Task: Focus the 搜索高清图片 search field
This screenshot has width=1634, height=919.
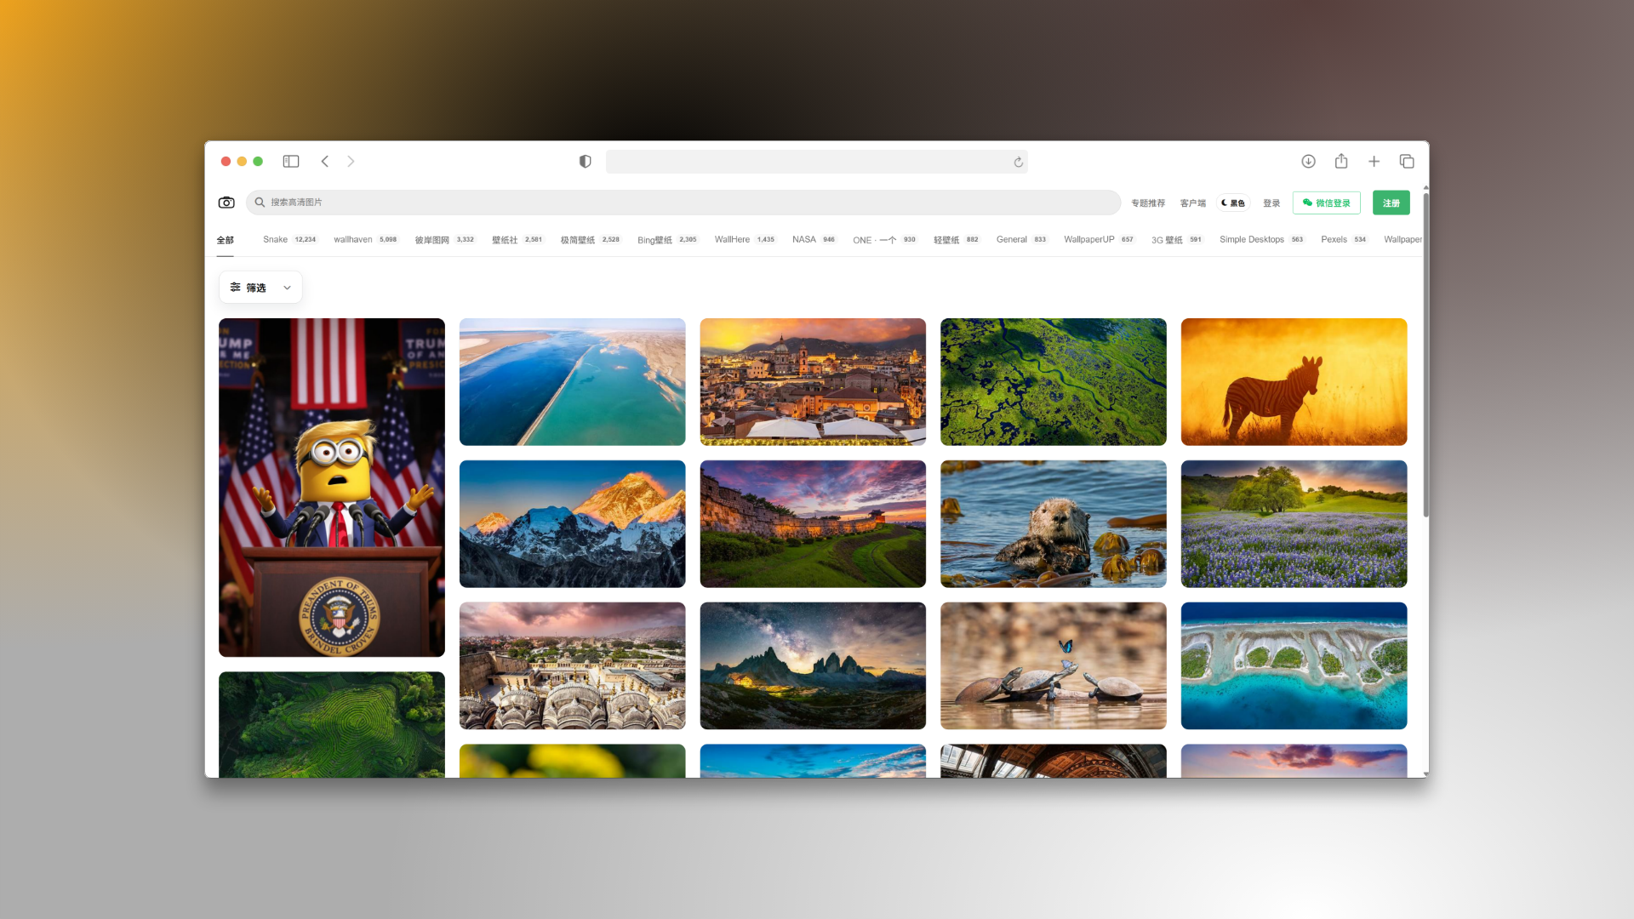Action: pyautogui.click(x=683, y=203)
